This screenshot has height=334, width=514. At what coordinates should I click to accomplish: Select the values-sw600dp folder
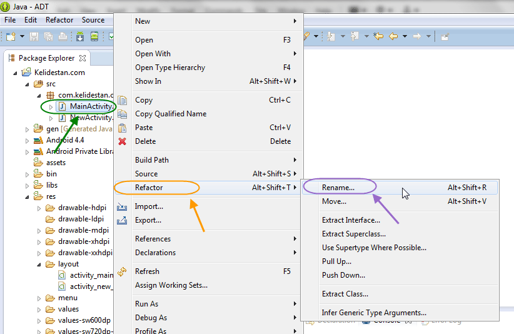tap(78, 320)
